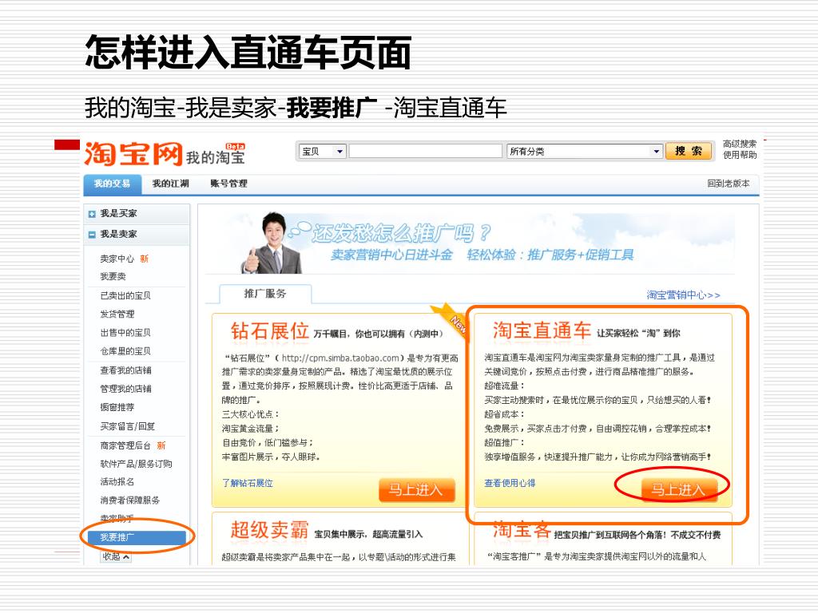Open 高级搜索 advanced search link
Viewport: 818px width, 613px height.
(740, 144)
